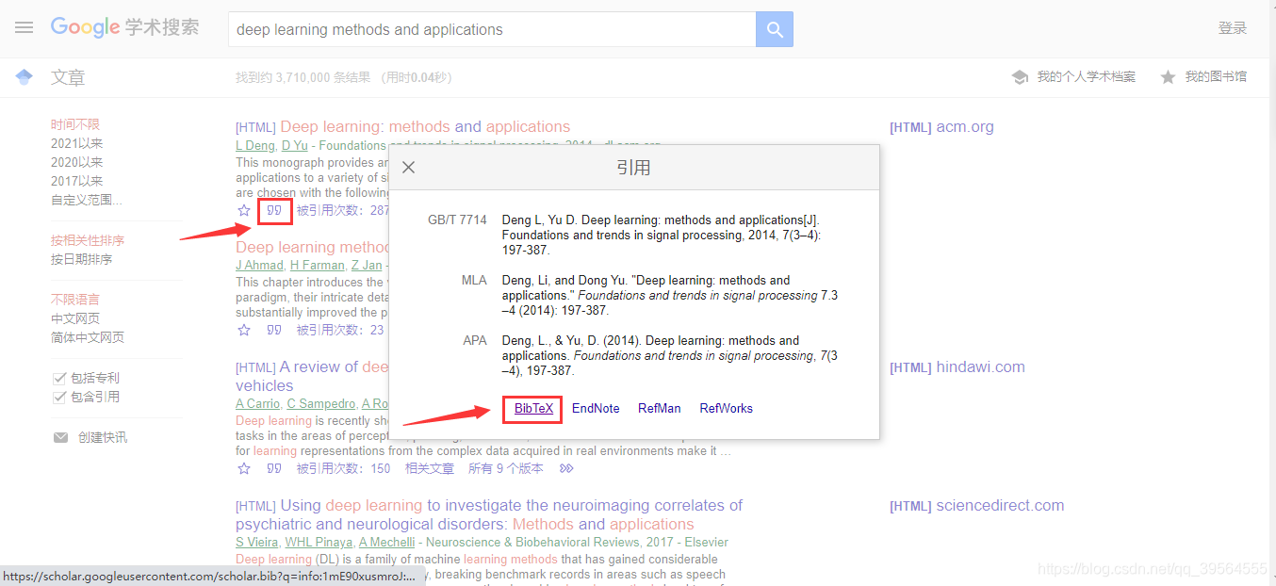This screenshot has width=1276, height=586.
Task: Open author A Mechelli profile
Action: click(388, 542)
